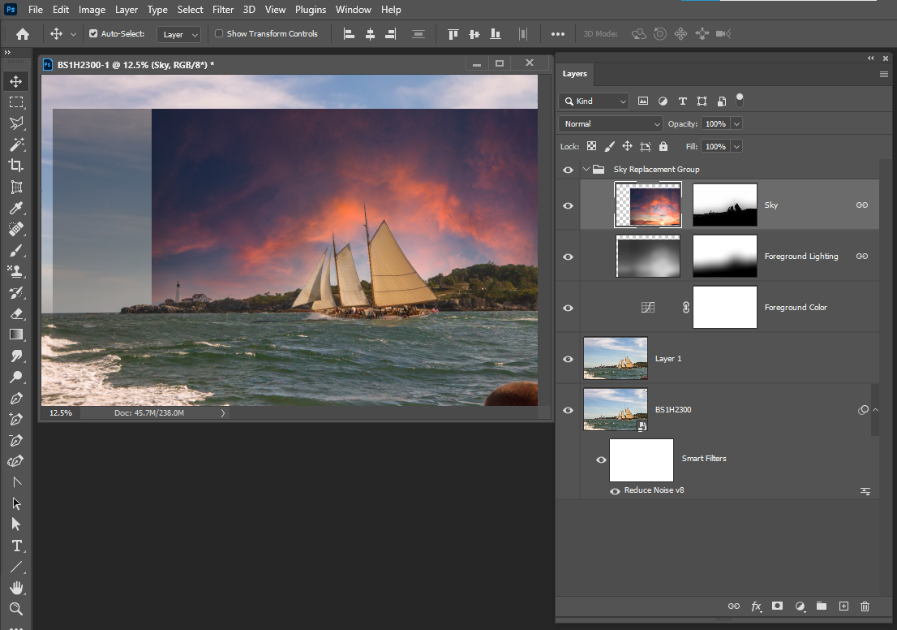Click the Sky layer thumbnail
The height and width of the screenshot is (630, 897).
tap(648, 205)
